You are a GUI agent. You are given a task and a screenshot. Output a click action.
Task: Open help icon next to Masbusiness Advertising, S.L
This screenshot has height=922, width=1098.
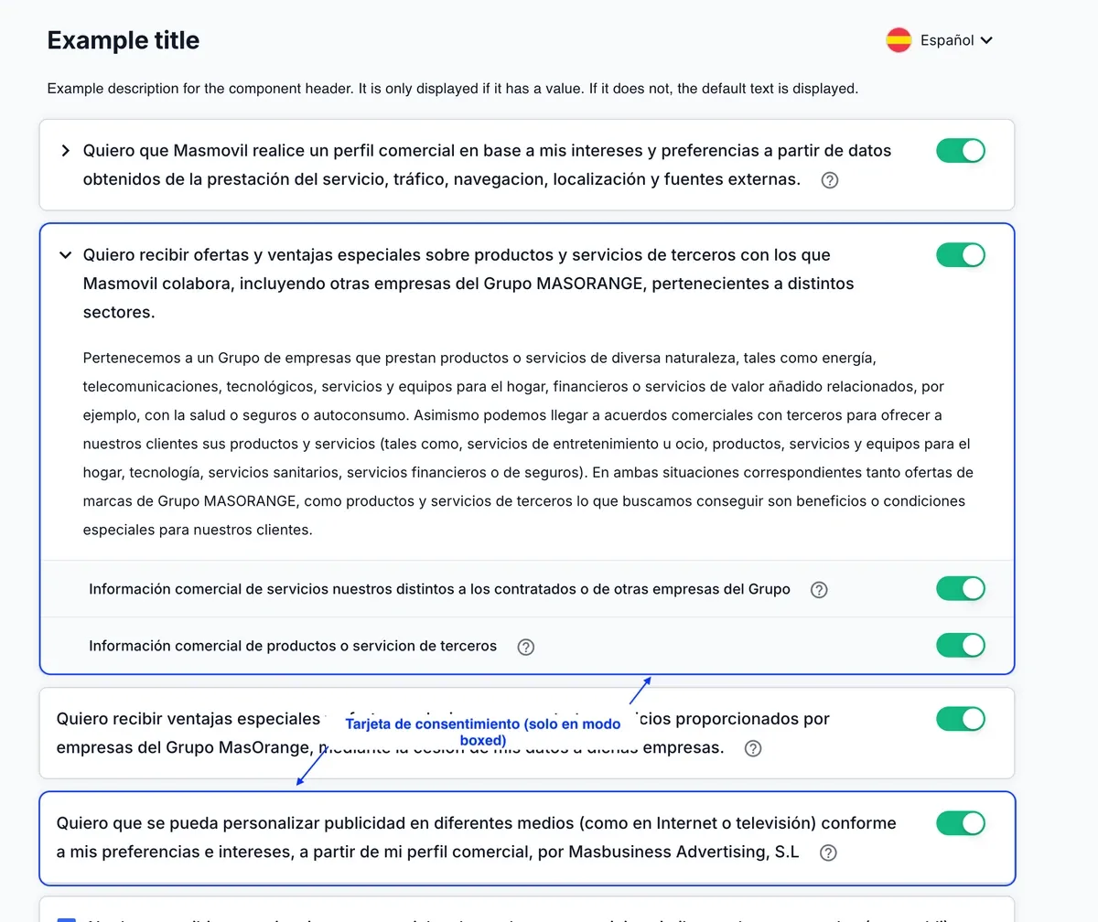828,852
